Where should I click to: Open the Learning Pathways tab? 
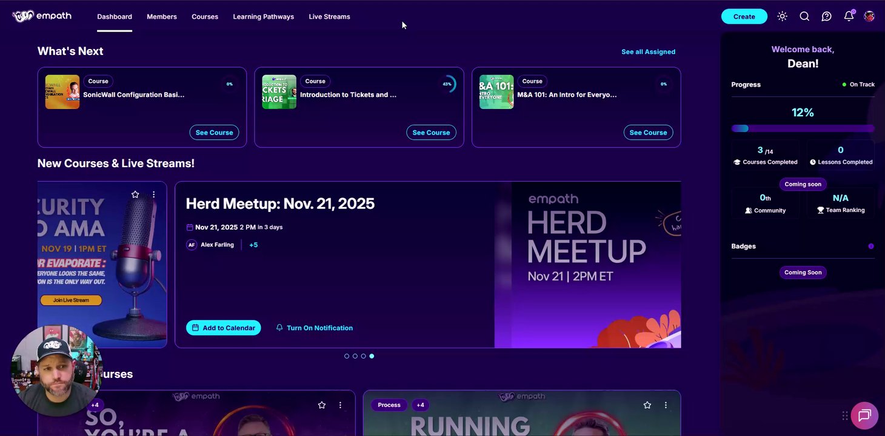pyautogui.click(x=264, y=17)
